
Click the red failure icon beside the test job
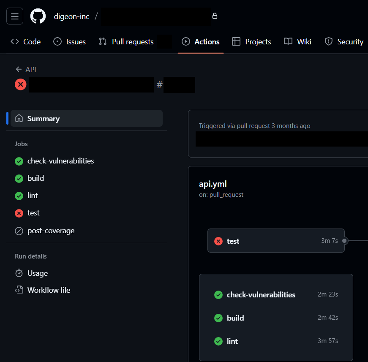coord(19,213)
